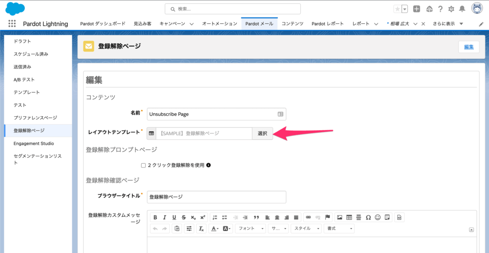
Task: Favorite this page with the star icon
Action: [x=397, y=9]
